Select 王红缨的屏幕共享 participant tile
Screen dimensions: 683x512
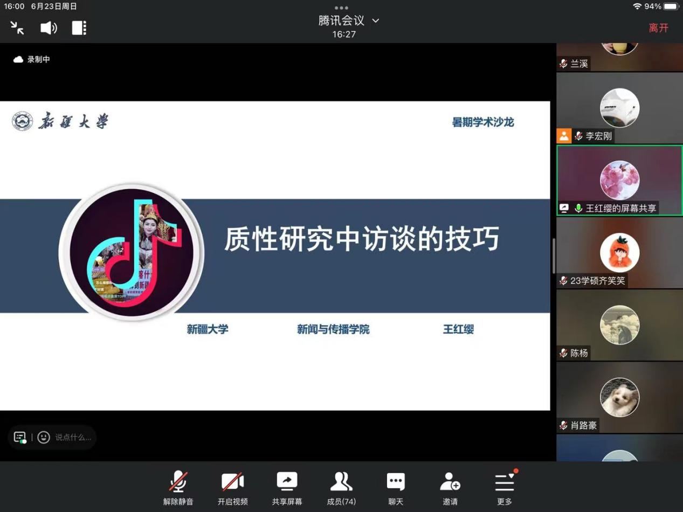(619, 181)
